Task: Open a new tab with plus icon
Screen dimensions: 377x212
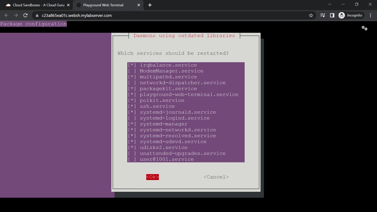Action: point(150,5)
